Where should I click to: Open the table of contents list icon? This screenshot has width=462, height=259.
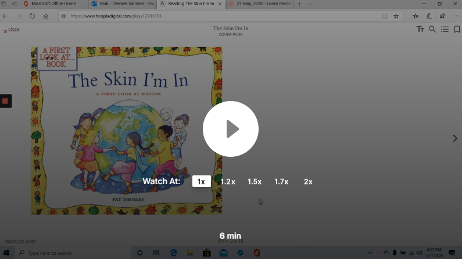point(445,29)
